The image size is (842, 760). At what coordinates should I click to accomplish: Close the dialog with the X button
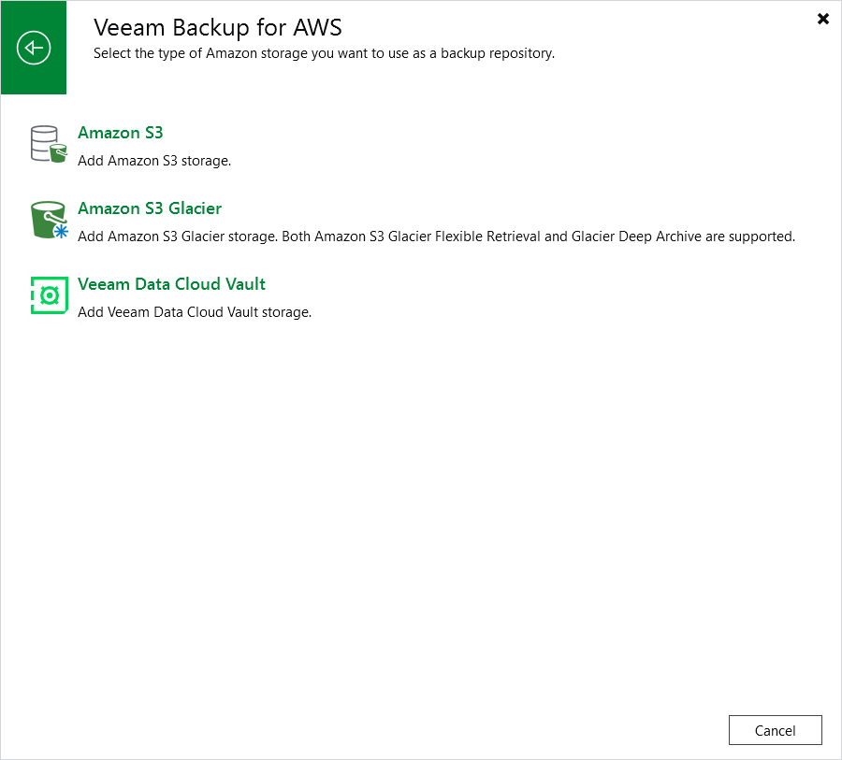point(822,19)
